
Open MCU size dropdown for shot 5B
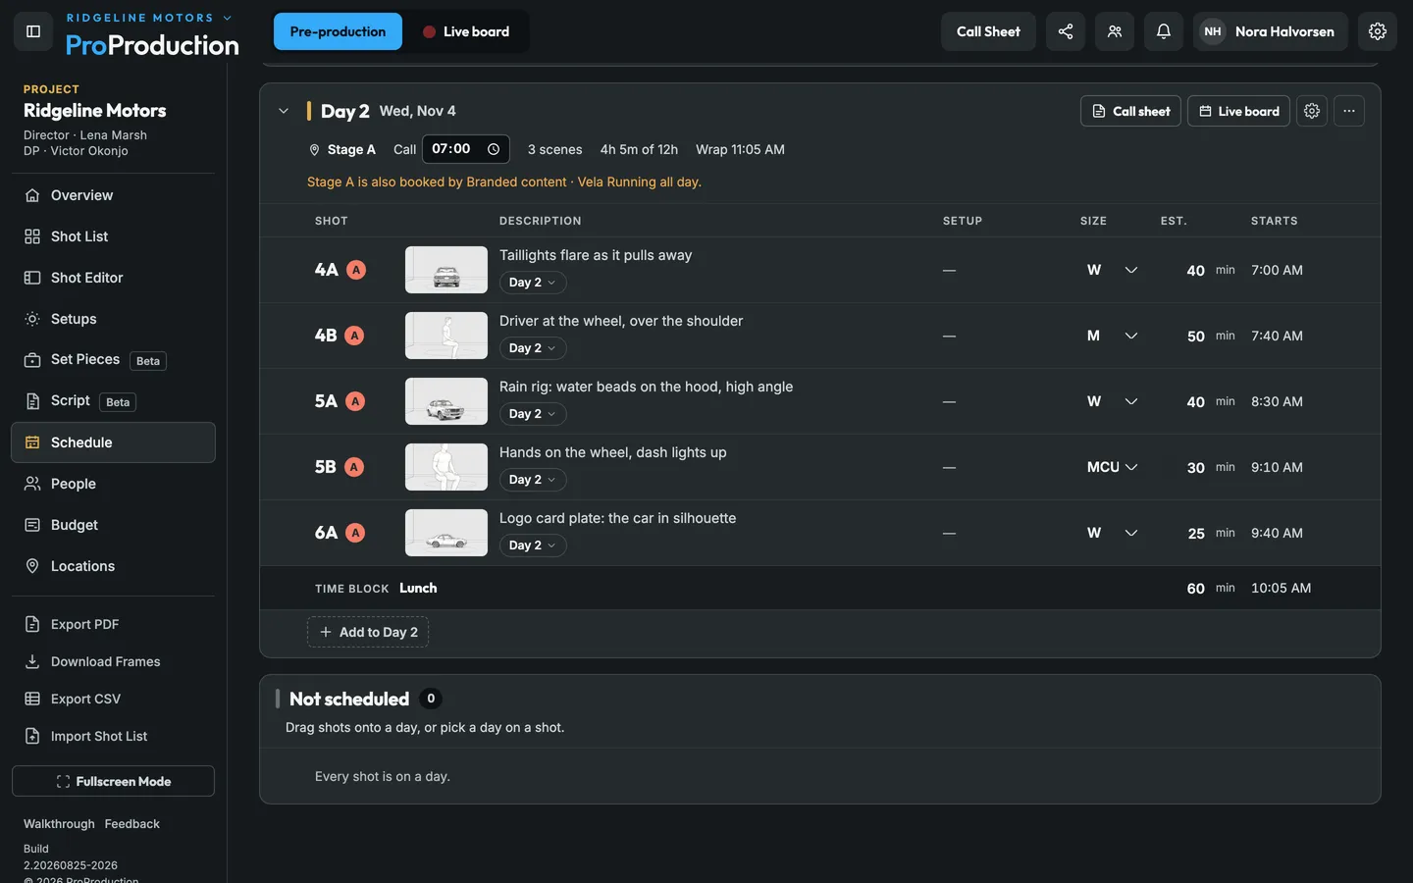tap(1112, 467)
